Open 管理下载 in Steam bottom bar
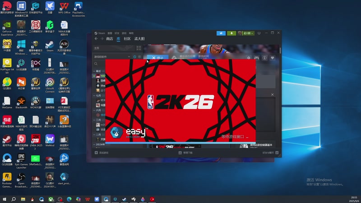This screenshot has height=203, width=361. (x=185, y=153)
